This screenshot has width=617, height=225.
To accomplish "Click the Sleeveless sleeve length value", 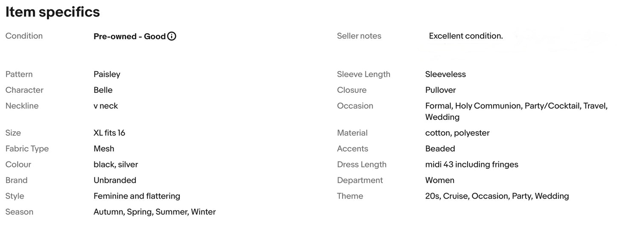I will [x=445, y=74].
